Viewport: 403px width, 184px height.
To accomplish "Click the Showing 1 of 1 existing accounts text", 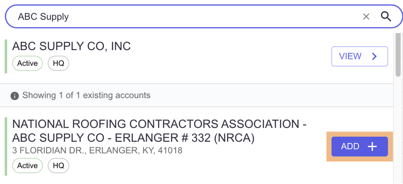I will pyautogui.click(x=86, y=95).
